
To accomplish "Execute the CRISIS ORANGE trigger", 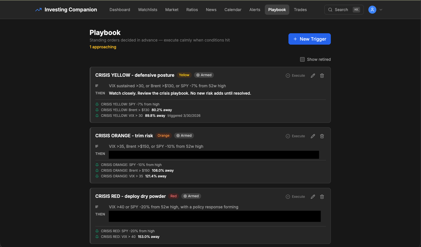I will click(x=295, y=136).
